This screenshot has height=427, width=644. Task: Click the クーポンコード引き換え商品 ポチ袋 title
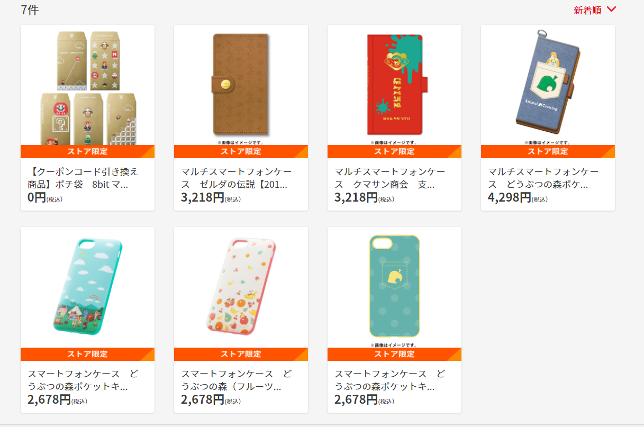point(83,178)
